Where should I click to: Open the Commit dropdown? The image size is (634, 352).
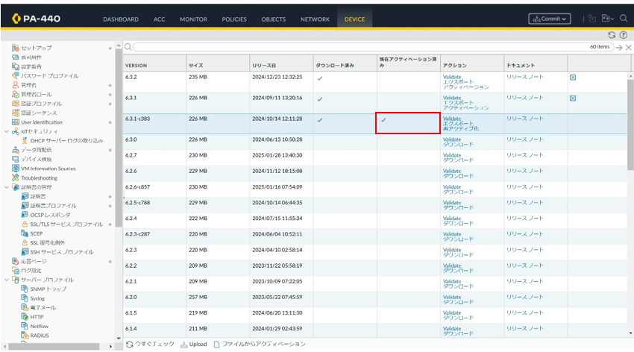click(550, 19)
